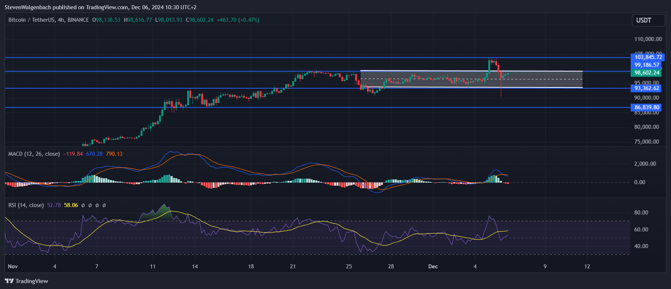Click the 90,000.00 price axis value

tap(647, 98)
